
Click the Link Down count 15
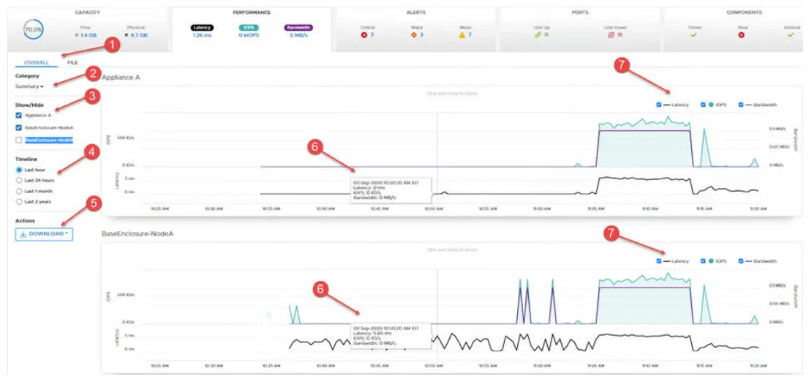pyautogui.click(x=619, y=34)
